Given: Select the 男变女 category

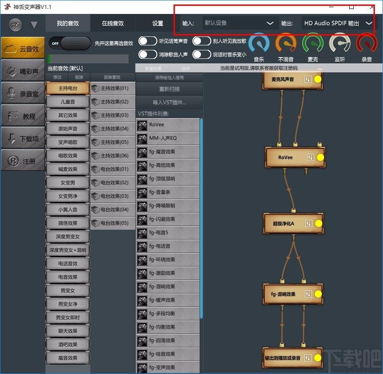Looking at the screenshot, I should click(68, 290).
